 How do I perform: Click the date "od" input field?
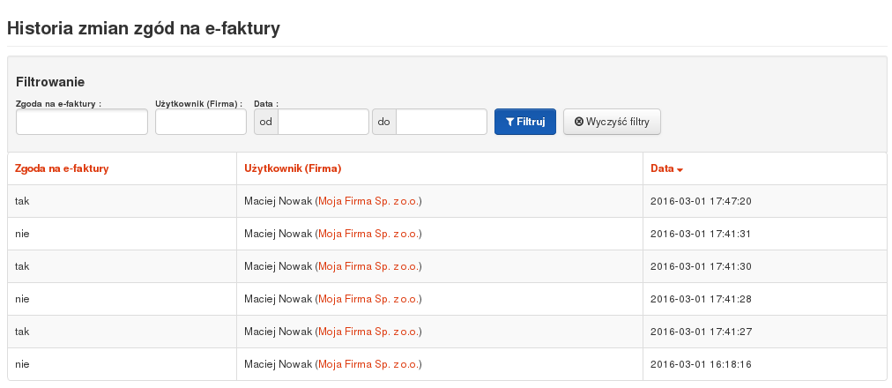click(x=323, y=123)
